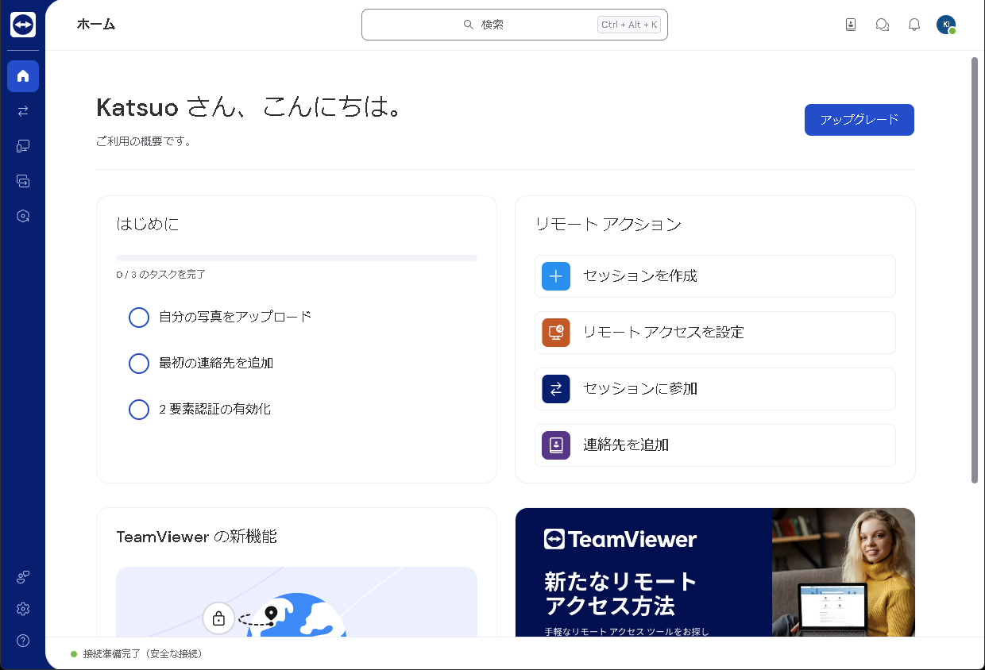Open Help using the question mark icon
Screen dimensions: 985x670
point(23,641)
